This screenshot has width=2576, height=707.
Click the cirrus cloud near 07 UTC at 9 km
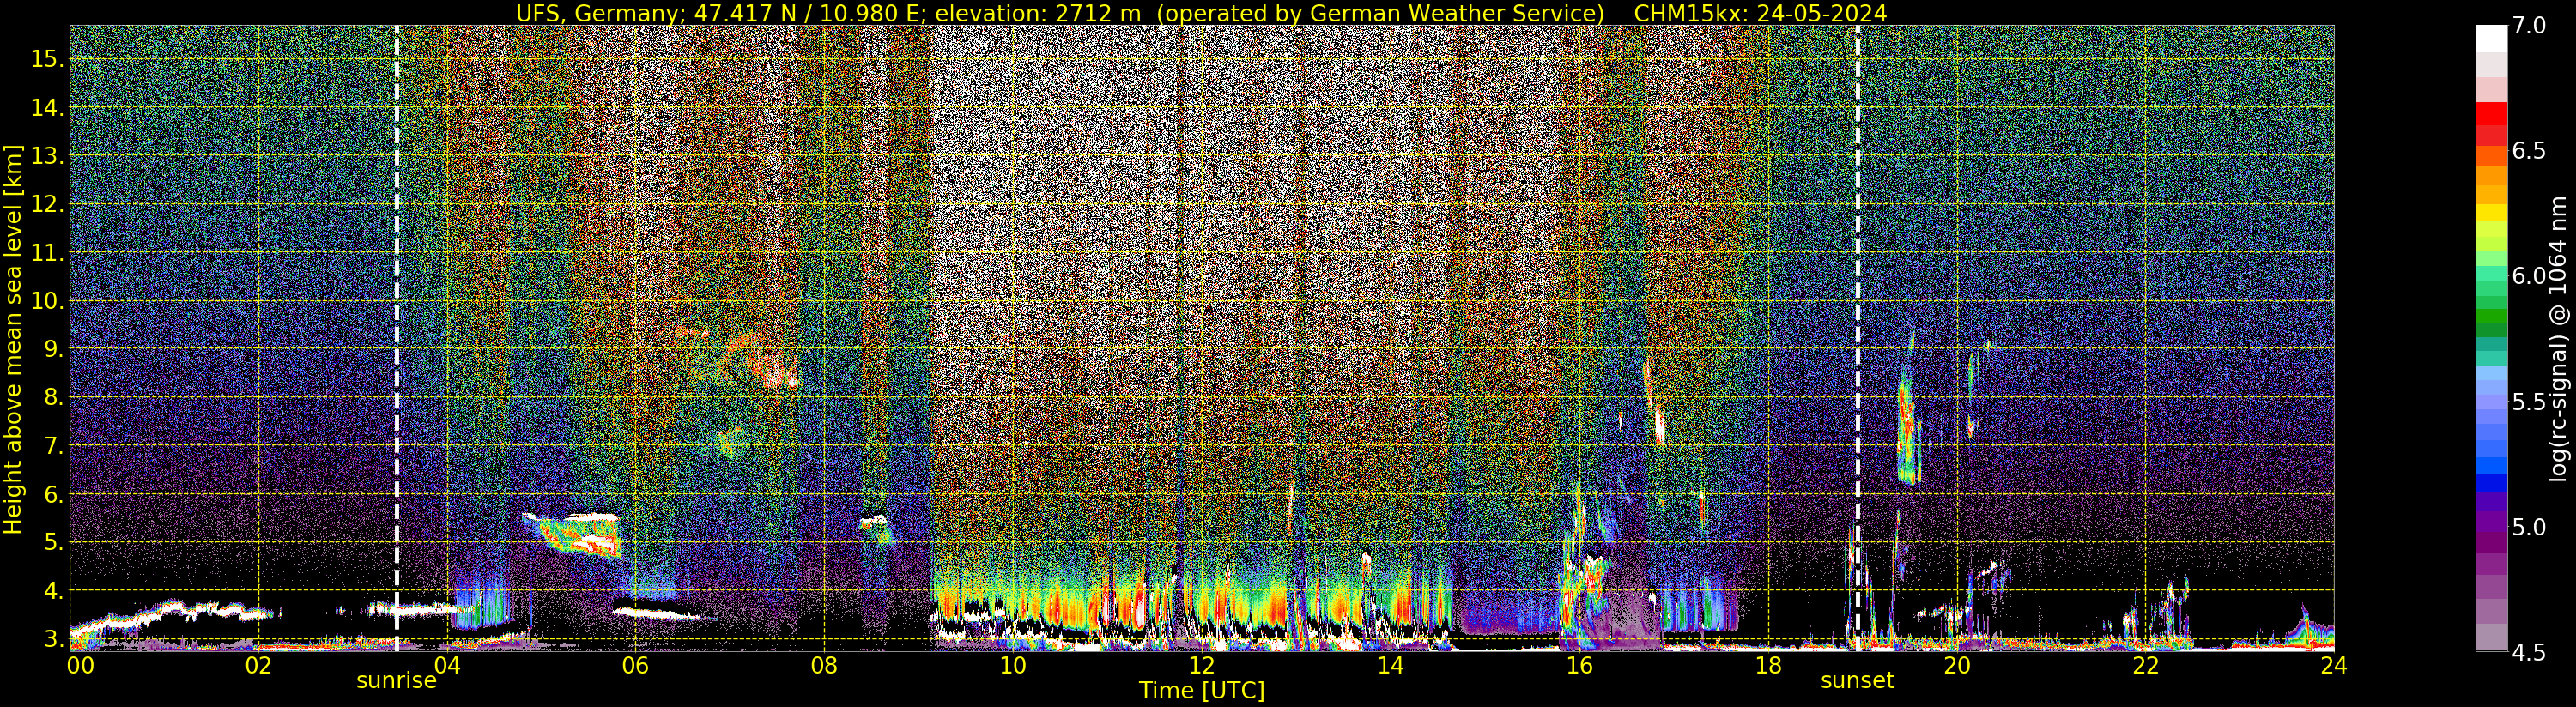(740, 357)
